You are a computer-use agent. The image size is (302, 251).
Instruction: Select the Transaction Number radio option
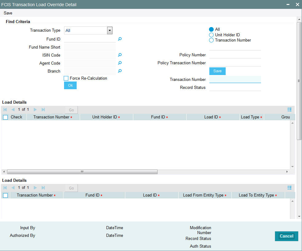tap(211, 40)
